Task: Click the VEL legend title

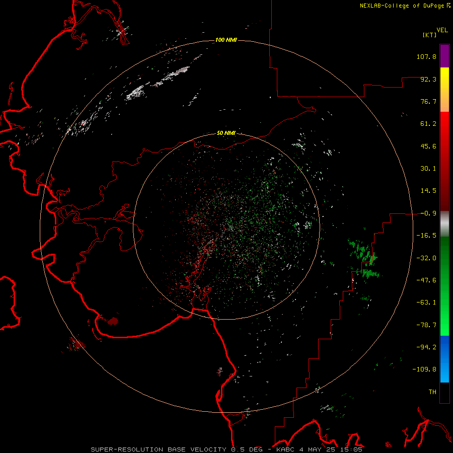Action: pyautogui.click(x=442, y=30)
